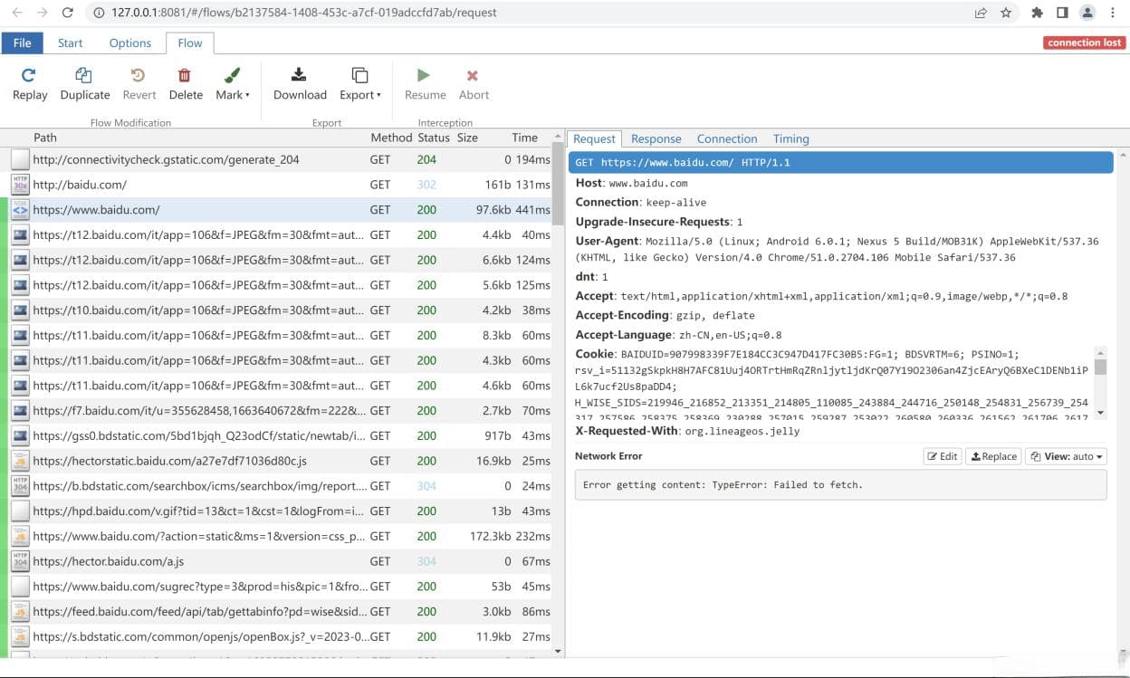1130x678 pixels.
Task: Sort flows by Method column header
Action: 391,138
